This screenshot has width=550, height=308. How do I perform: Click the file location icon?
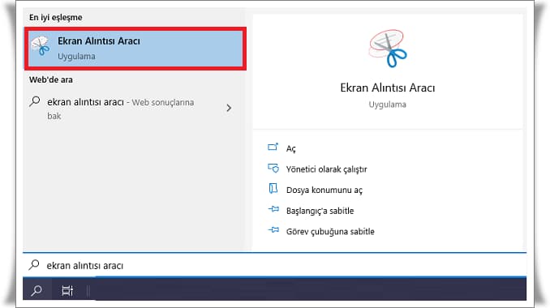coord(273,189)
